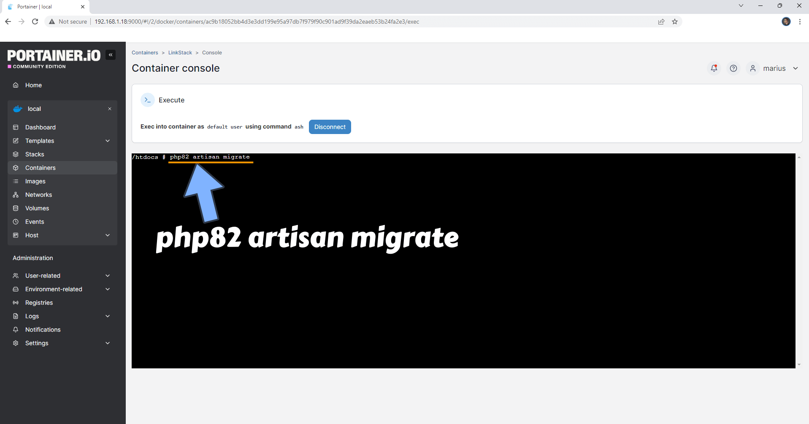This screenshot has width=809, height=424.
Task: Follow the LinkStack breadcrumb link
Action: 180,53
